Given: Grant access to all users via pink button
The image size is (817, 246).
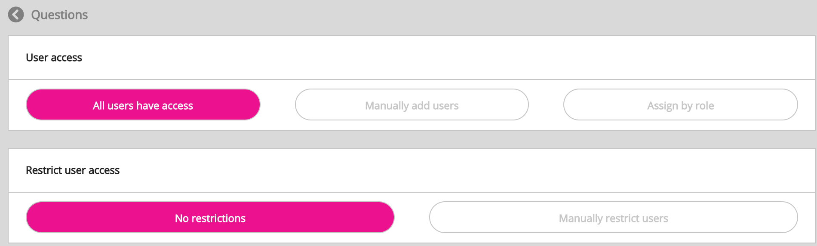Looking at the screenshot, I should coord(143,105).
